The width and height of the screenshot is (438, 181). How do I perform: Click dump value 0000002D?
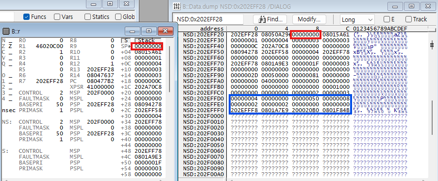(x=244, y=75)
